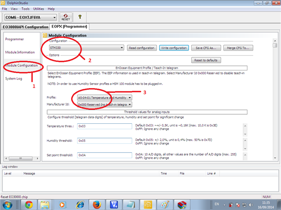
Task: Open Google Chrome from the taskbar
Action: [28, 205]
